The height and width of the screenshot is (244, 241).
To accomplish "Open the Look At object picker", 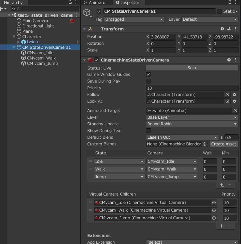I will pos(227,101).
